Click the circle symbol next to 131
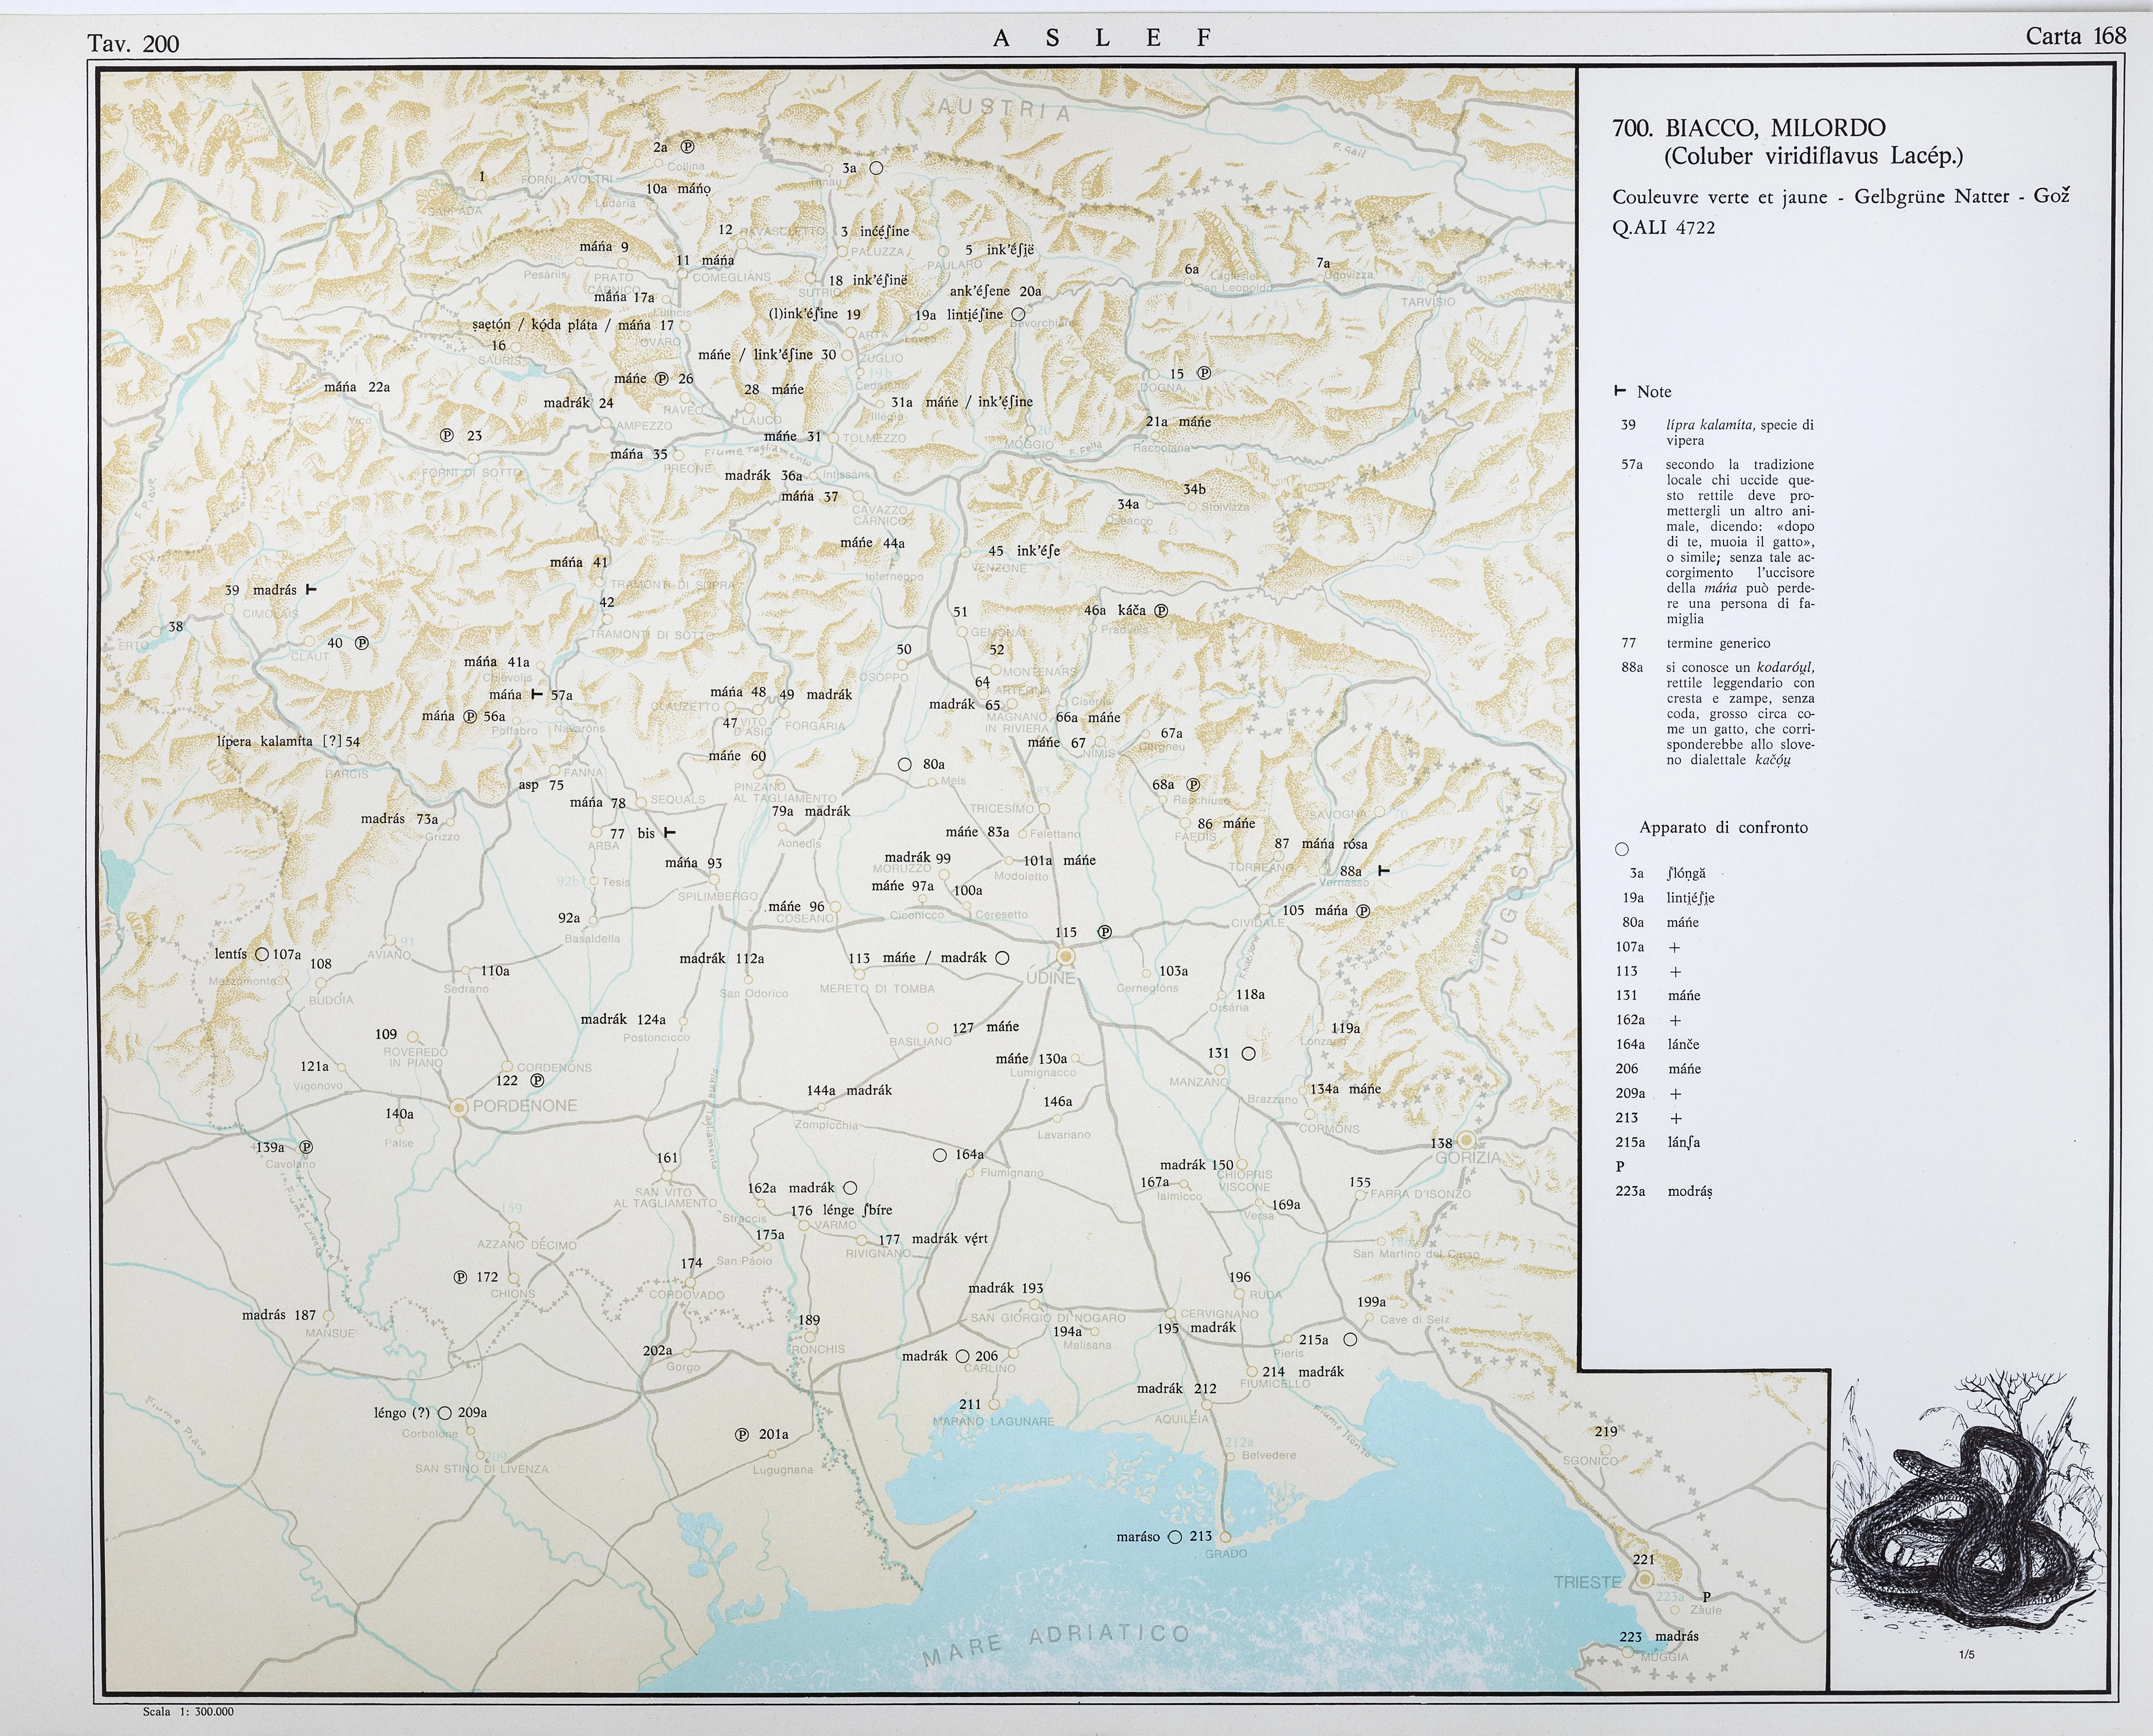 click(x=1248, y=1053)
